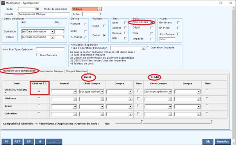This screenshot has height=145, width=236.
Task: Click the Libellé input field
Action: click(x=44, y=14)
